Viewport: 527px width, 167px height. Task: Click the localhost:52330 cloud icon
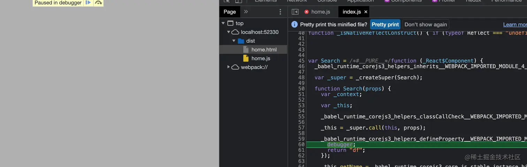pos(236,32)
